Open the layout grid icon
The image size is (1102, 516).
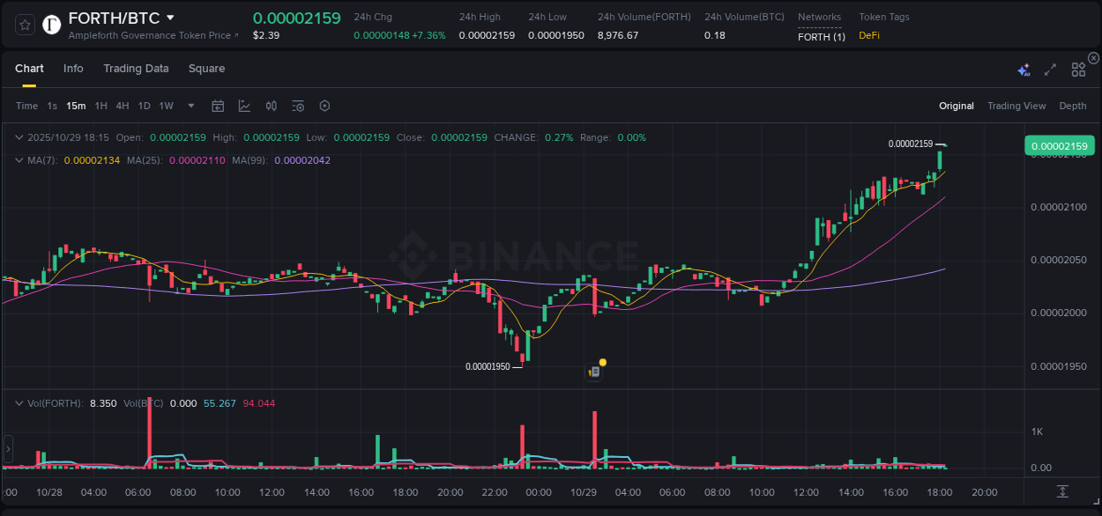(x=1078, y=69)
